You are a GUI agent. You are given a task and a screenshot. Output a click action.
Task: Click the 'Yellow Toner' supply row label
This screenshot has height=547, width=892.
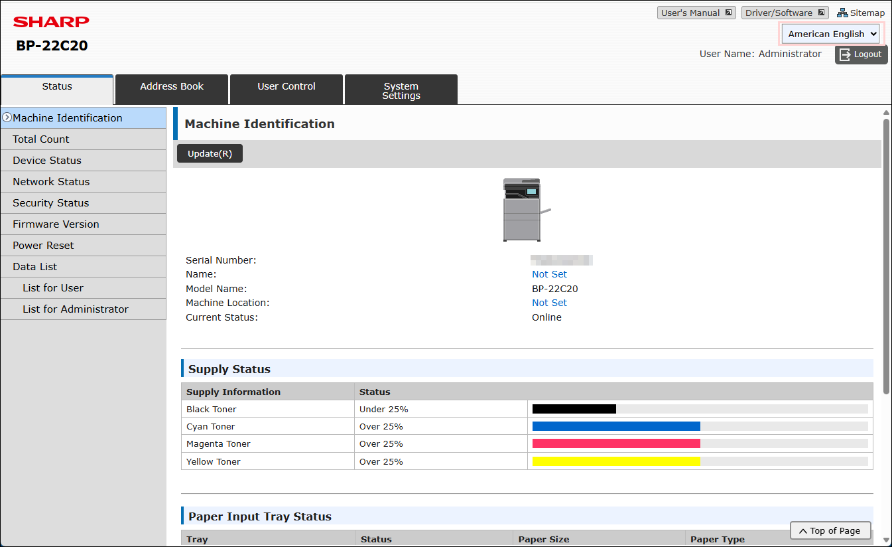214,461
